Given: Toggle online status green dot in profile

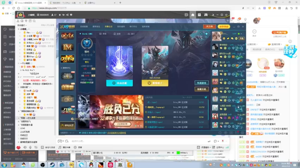Looking at the screenshot, I should (x=238, y=34).
